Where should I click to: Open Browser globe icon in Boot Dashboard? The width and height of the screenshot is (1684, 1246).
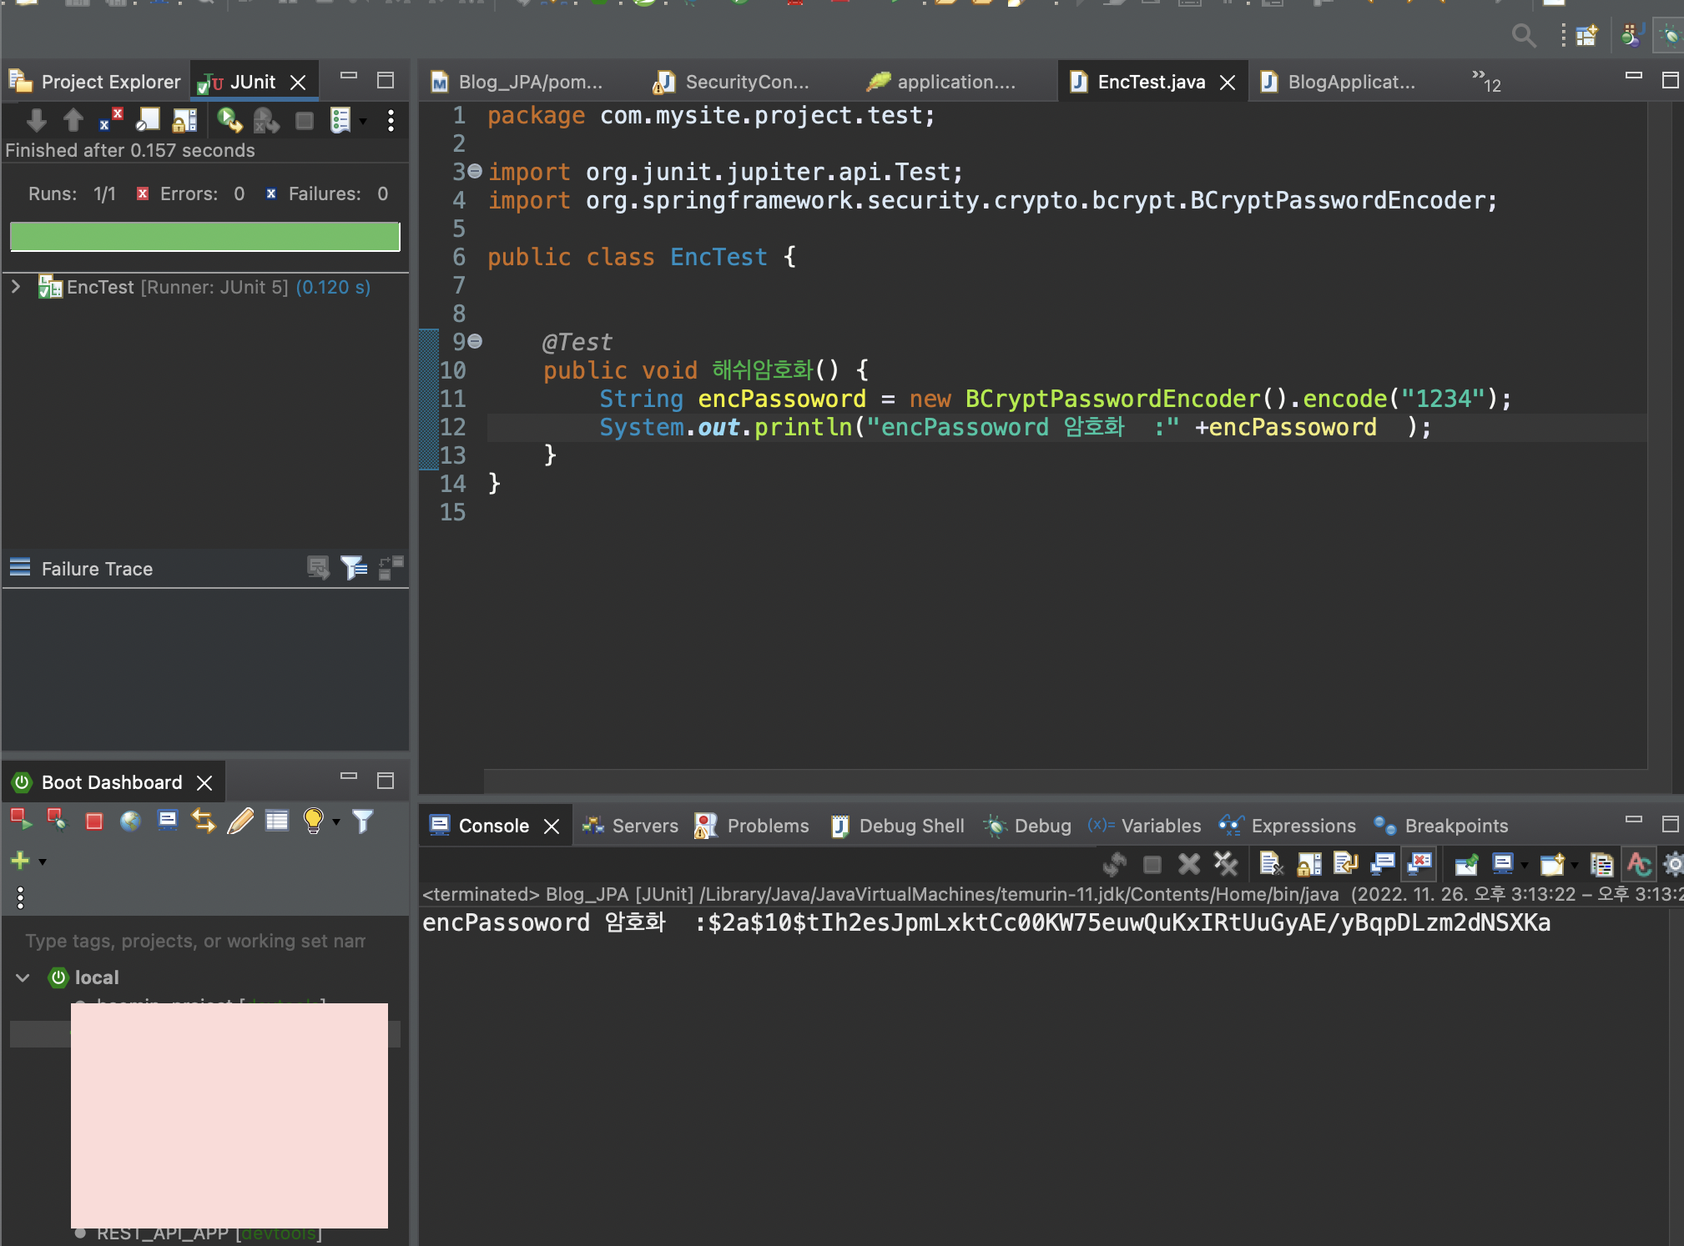pyautogui.click(x=130, y=821)
